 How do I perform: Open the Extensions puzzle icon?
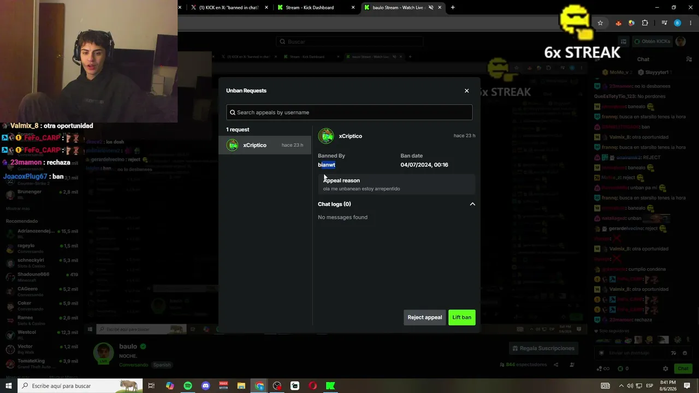click(645, 23)
